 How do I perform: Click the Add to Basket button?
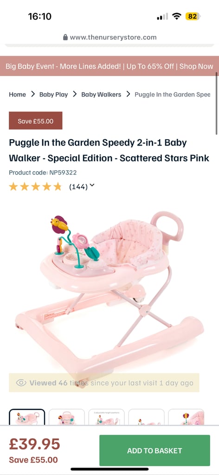[x=155, y=450]
